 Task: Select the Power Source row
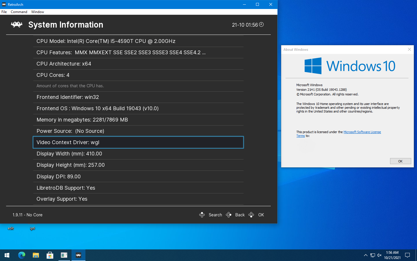pyautogui.click(x=138, y=131)
